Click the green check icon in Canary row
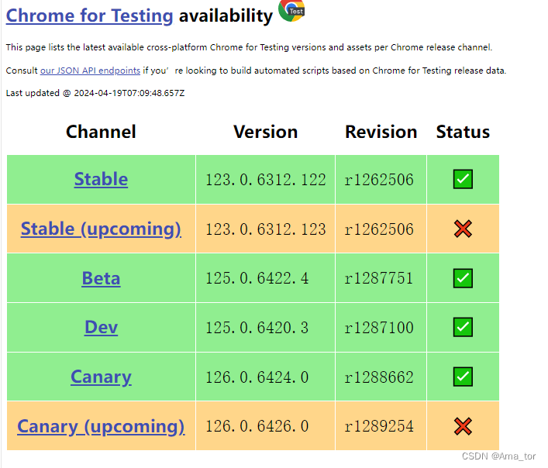 coord(463,377)
